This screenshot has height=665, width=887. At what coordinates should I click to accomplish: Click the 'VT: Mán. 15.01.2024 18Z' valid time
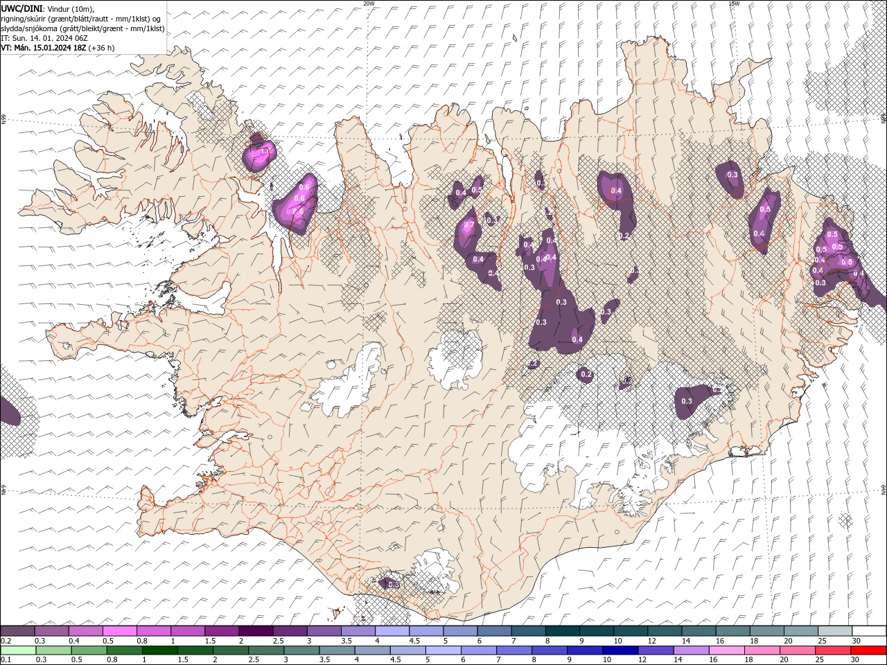(x=43, y=48)
